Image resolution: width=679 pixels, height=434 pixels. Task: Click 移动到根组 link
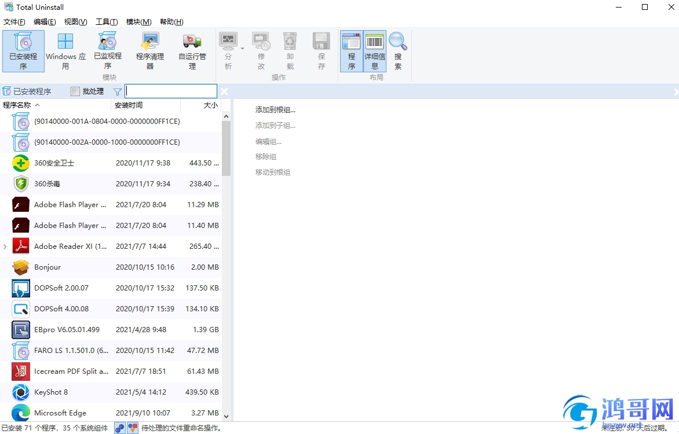tap(273, 172)
